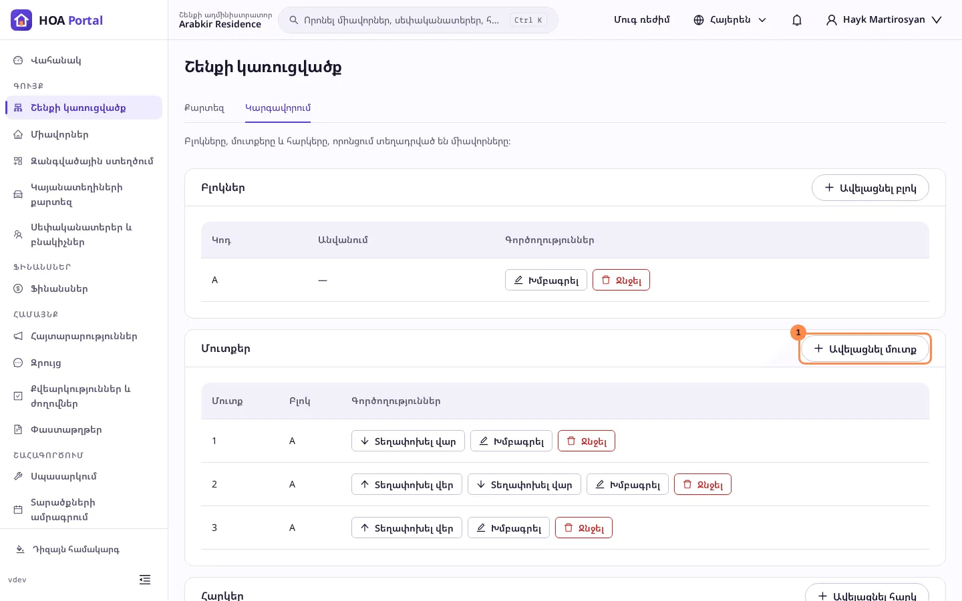Open Հայտարարություններ in sidebar

84,336
